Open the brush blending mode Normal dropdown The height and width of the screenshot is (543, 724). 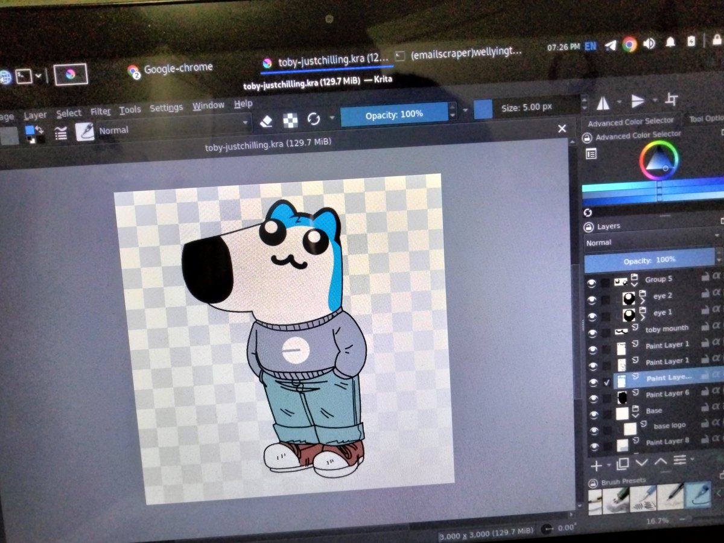point(175,127)
